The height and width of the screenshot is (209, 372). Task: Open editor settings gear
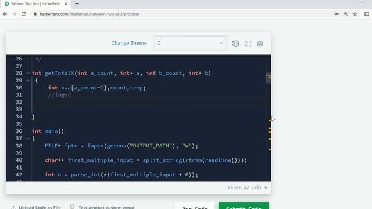click(x=260, y=44)
